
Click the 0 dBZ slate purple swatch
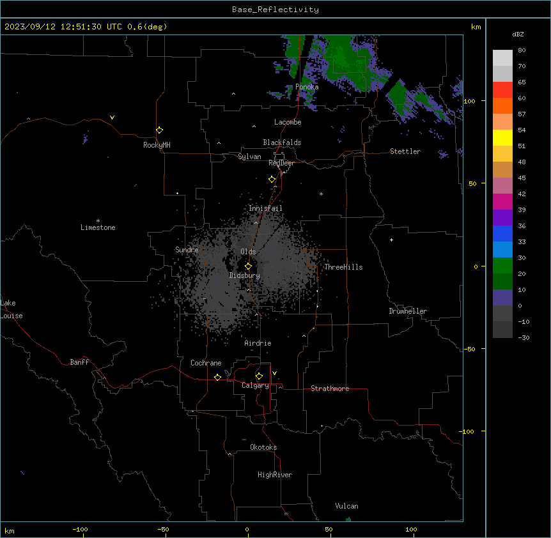[502, 298]
